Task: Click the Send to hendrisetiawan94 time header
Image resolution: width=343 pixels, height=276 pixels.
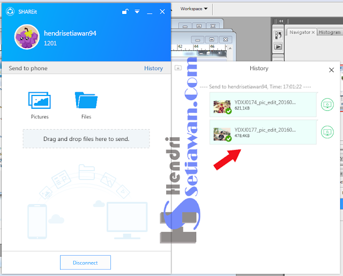Action: tap(255, 87)
